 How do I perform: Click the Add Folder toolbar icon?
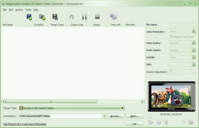42,17
